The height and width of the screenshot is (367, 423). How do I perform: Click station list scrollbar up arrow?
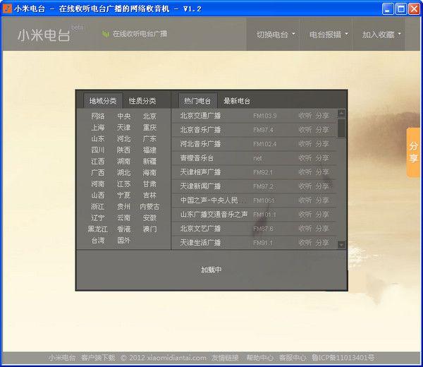tap(341, 113)
